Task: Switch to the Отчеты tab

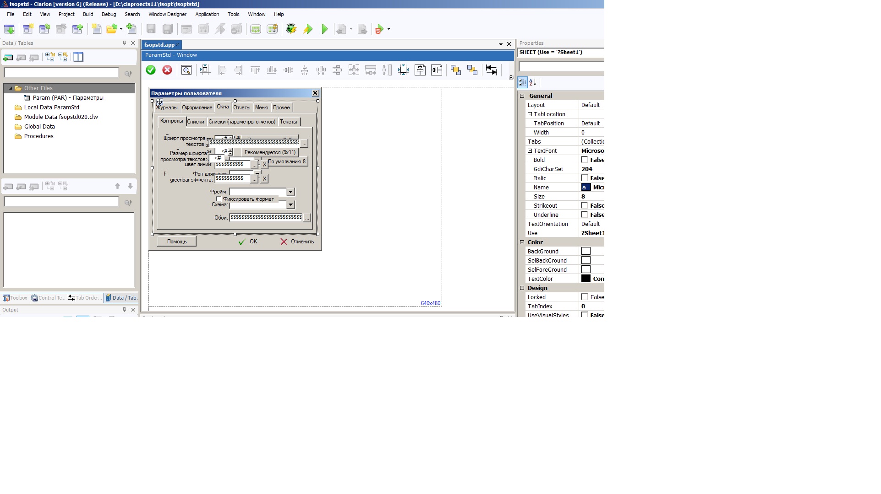Action: pyautogui.click(x=241, y=107)
